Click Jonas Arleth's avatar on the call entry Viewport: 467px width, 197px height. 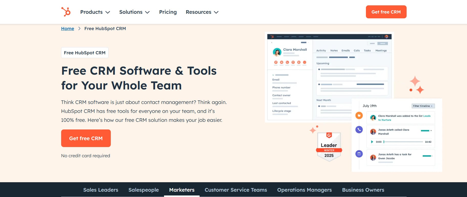point(373,132)
